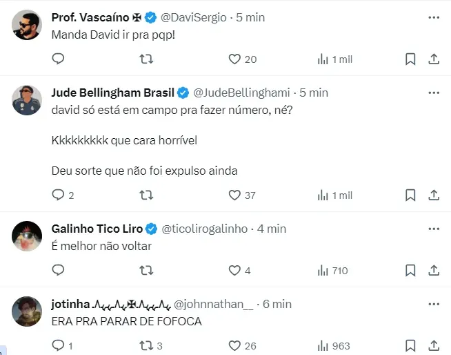Click Galinho Tico Liro's profile avatar
451x355 pixels.
point(28,237)
